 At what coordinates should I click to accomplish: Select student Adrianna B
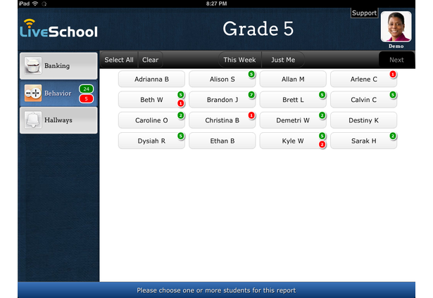tap(151, 79)
